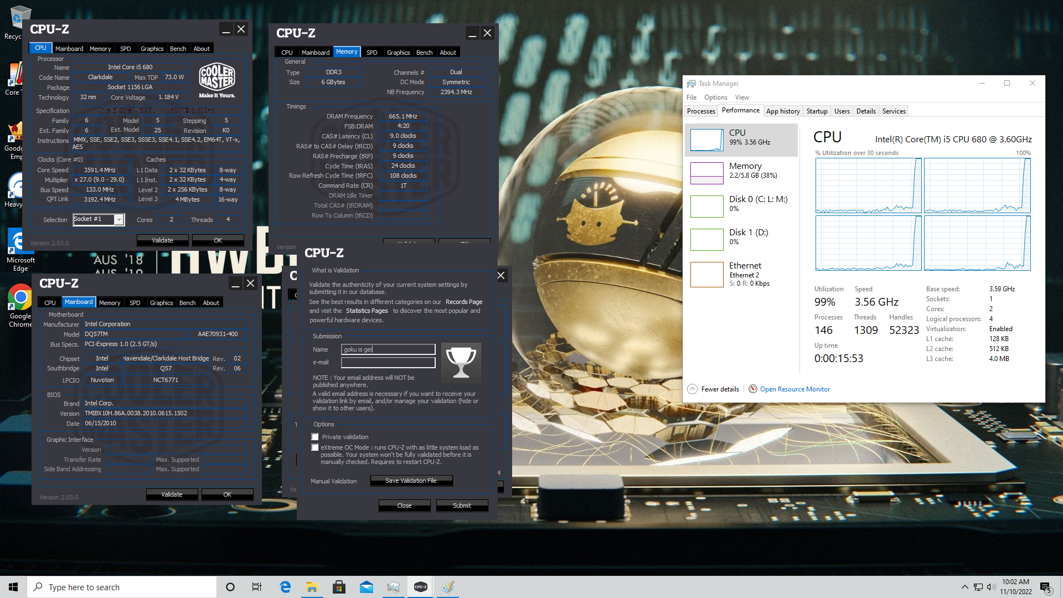Switch to CPU-Z taskbar icon
Image resolution: width=1063 pixels, height=598 pixels.
[x=420, y=587]
